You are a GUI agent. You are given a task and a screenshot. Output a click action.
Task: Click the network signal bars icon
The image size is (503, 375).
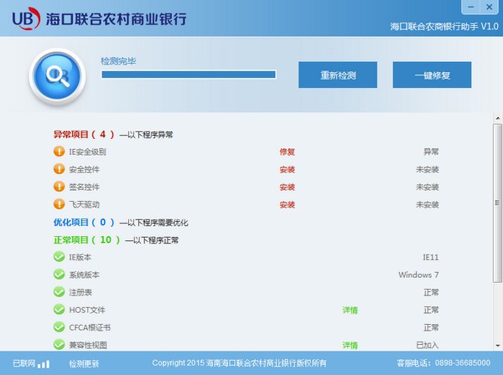pos(44,364)
